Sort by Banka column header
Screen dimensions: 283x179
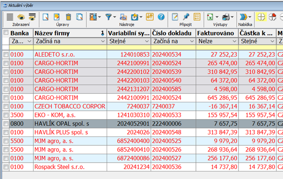(21, 33)
